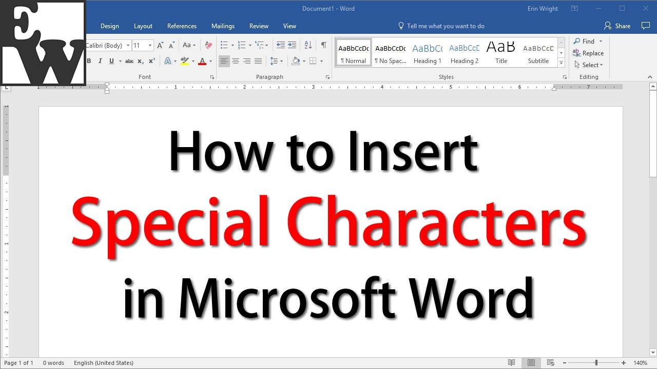The image size is (657, 369).
Task: Increase the paragraph indent
Action: (292, 46)
